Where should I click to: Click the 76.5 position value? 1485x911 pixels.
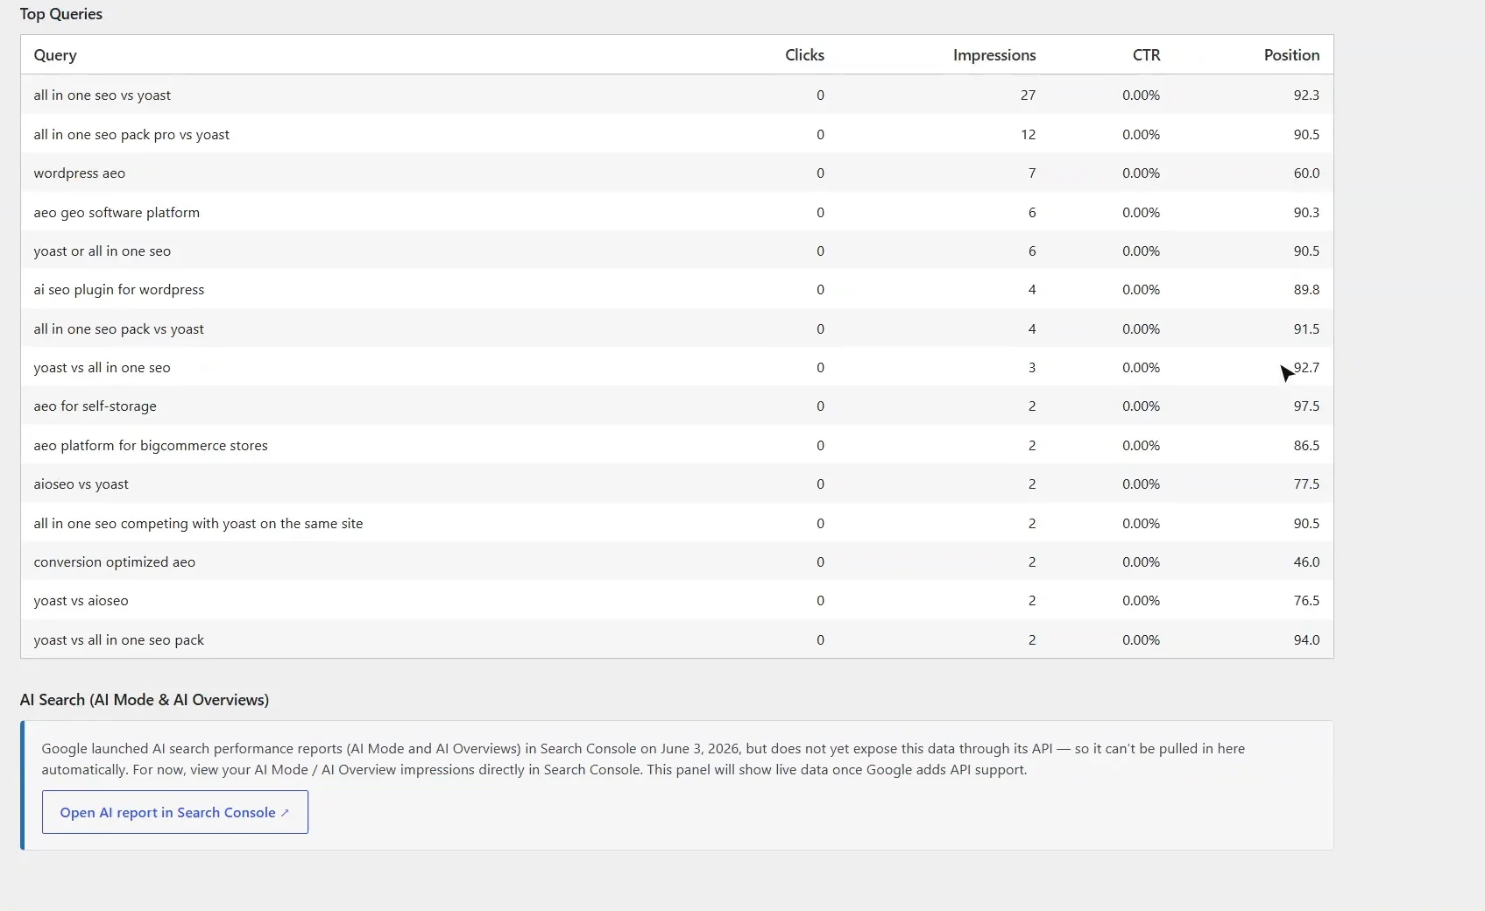[1306, 601]
